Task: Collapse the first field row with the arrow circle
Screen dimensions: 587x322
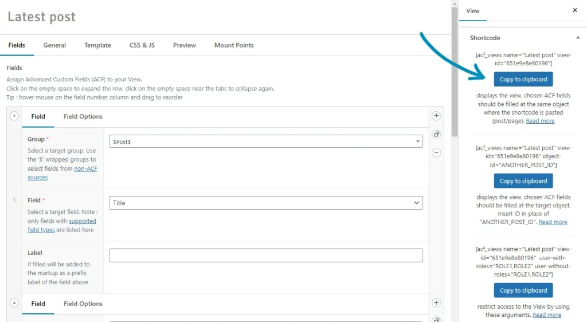Action: pyautogui.click(x=14, y=116)
